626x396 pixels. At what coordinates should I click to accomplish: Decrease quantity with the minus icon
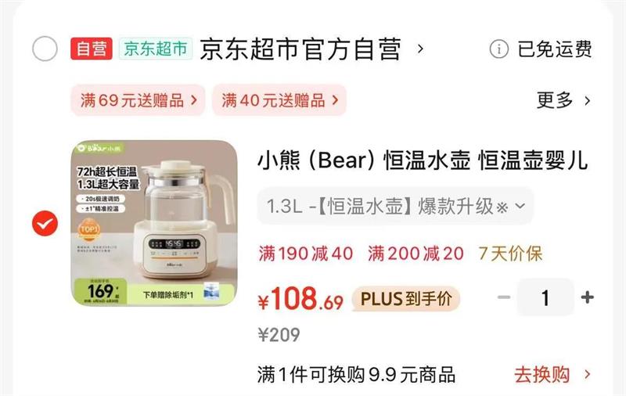pos(504,297)
